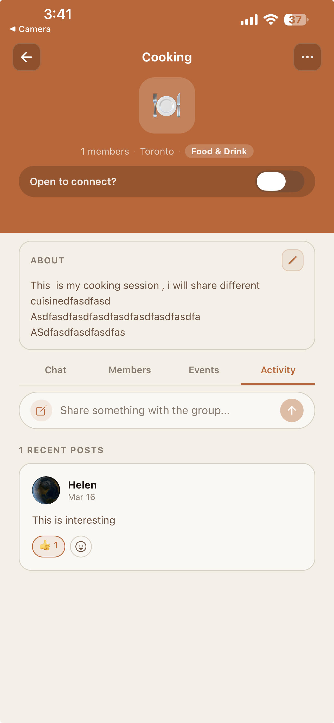
Task: Tap the back arrow button
Action: (26, 57)
